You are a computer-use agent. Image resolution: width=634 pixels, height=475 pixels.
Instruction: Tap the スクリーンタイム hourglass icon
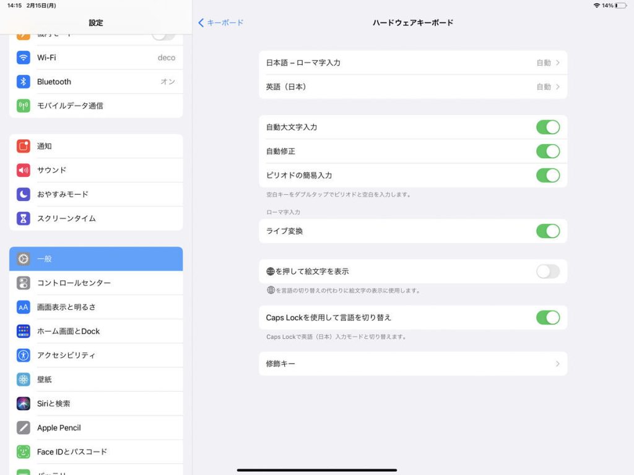point(24,218)
